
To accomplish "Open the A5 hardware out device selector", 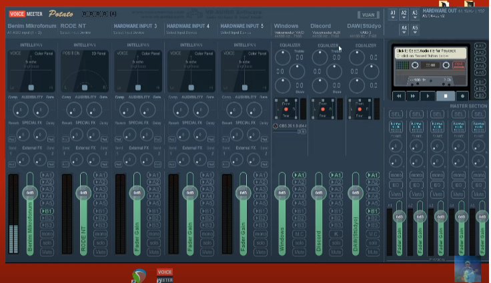I will click(415, 30).
